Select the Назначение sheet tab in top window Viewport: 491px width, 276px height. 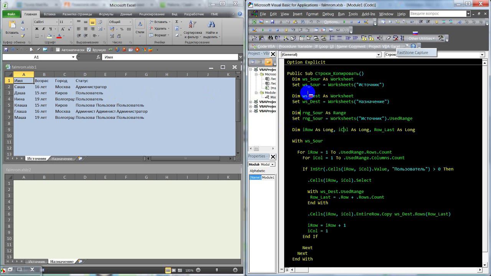(x=61, y=159)
